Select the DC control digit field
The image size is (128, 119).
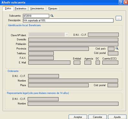[98, 63]
